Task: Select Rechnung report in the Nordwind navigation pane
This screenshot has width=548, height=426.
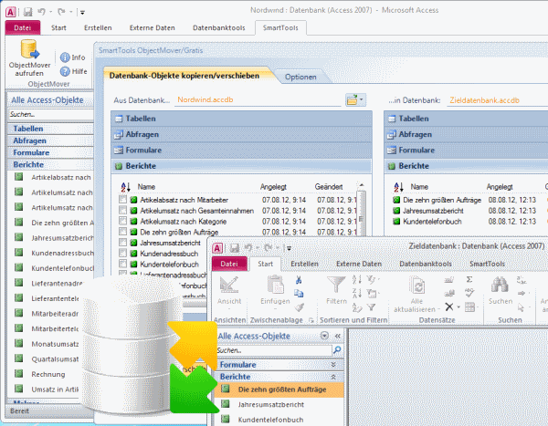Action: [48, 374]
